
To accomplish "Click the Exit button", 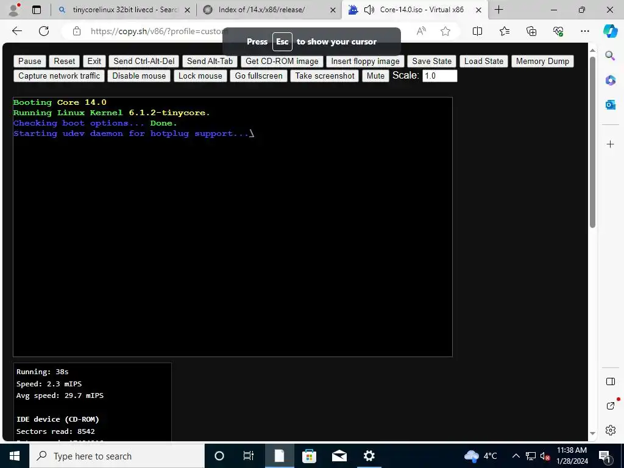I will [94, 62].
